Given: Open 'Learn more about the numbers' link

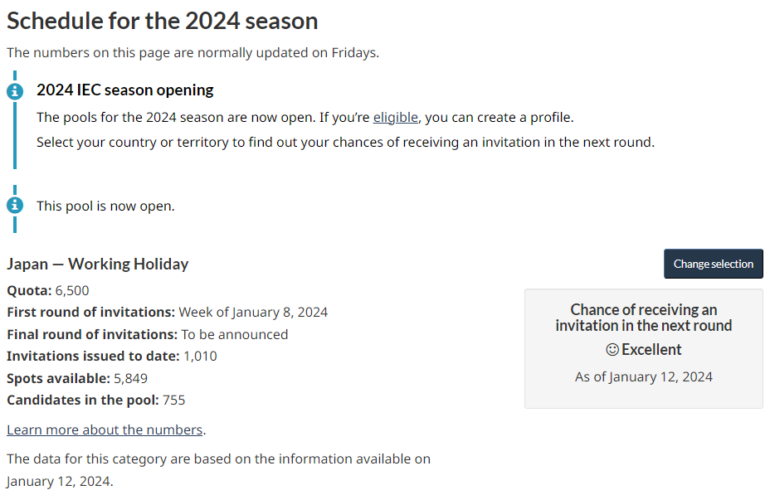Looking at the screenshot, I should click(x=105, y=429).
